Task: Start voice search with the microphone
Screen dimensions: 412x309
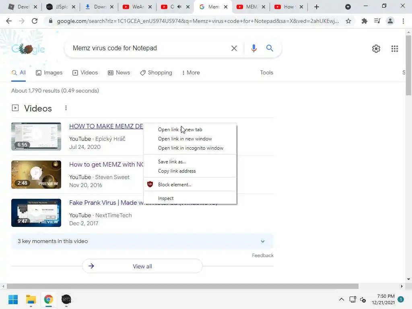Action: click(253, 48)
